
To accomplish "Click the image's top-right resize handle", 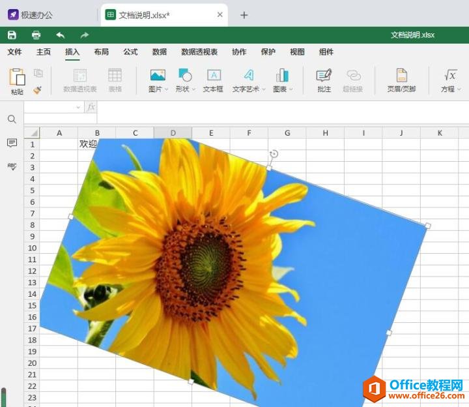I will (x=428, y=226).
